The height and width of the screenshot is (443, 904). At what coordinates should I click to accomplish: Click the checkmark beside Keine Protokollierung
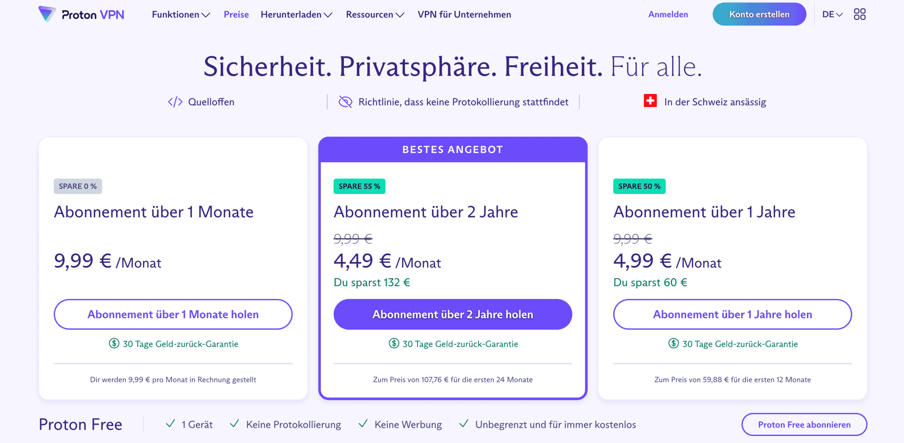click(x=234, y=424)
